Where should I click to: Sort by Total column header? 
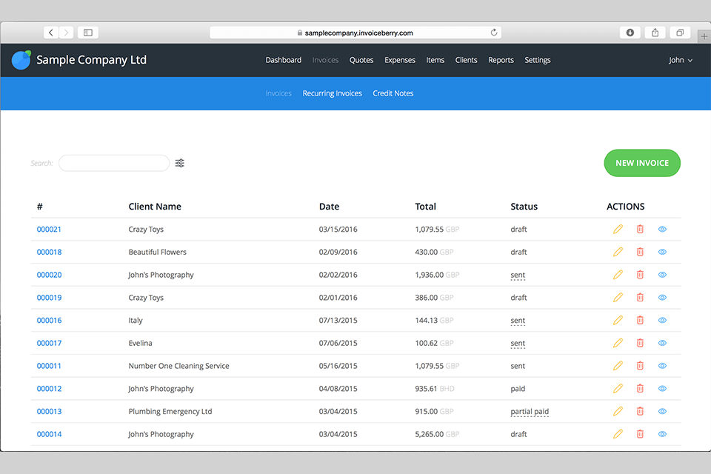coord(425,207)
